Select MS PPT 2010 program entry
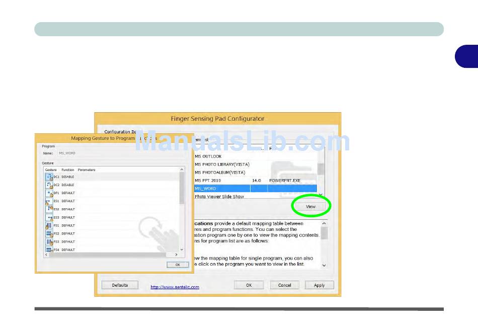Viewport: 478px width, 336px height. click(x=208, y=180)
